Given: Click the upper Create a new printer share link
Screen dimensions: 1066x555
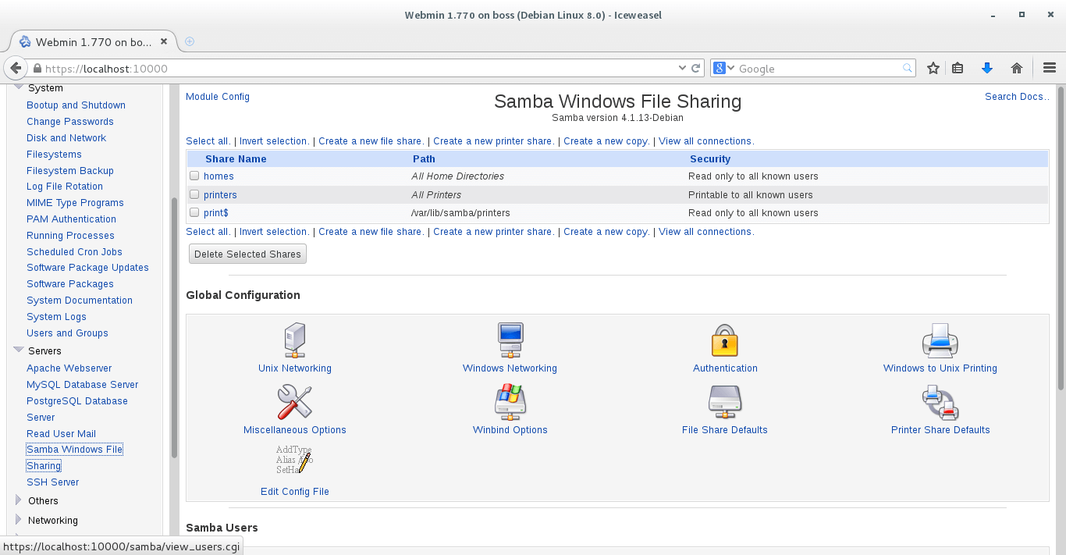Looking at the screenshot, I should pos(493,141).
